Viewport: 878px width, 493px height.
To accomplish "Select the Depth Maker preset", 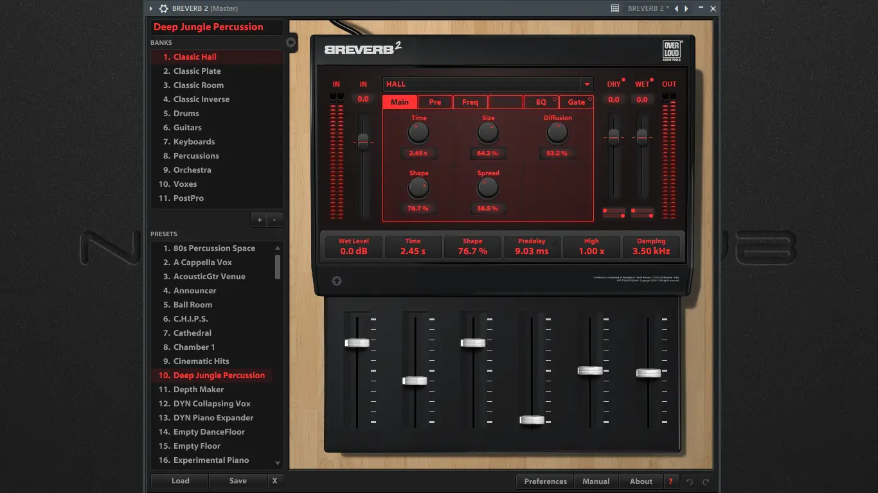I will tap(212, 390).
